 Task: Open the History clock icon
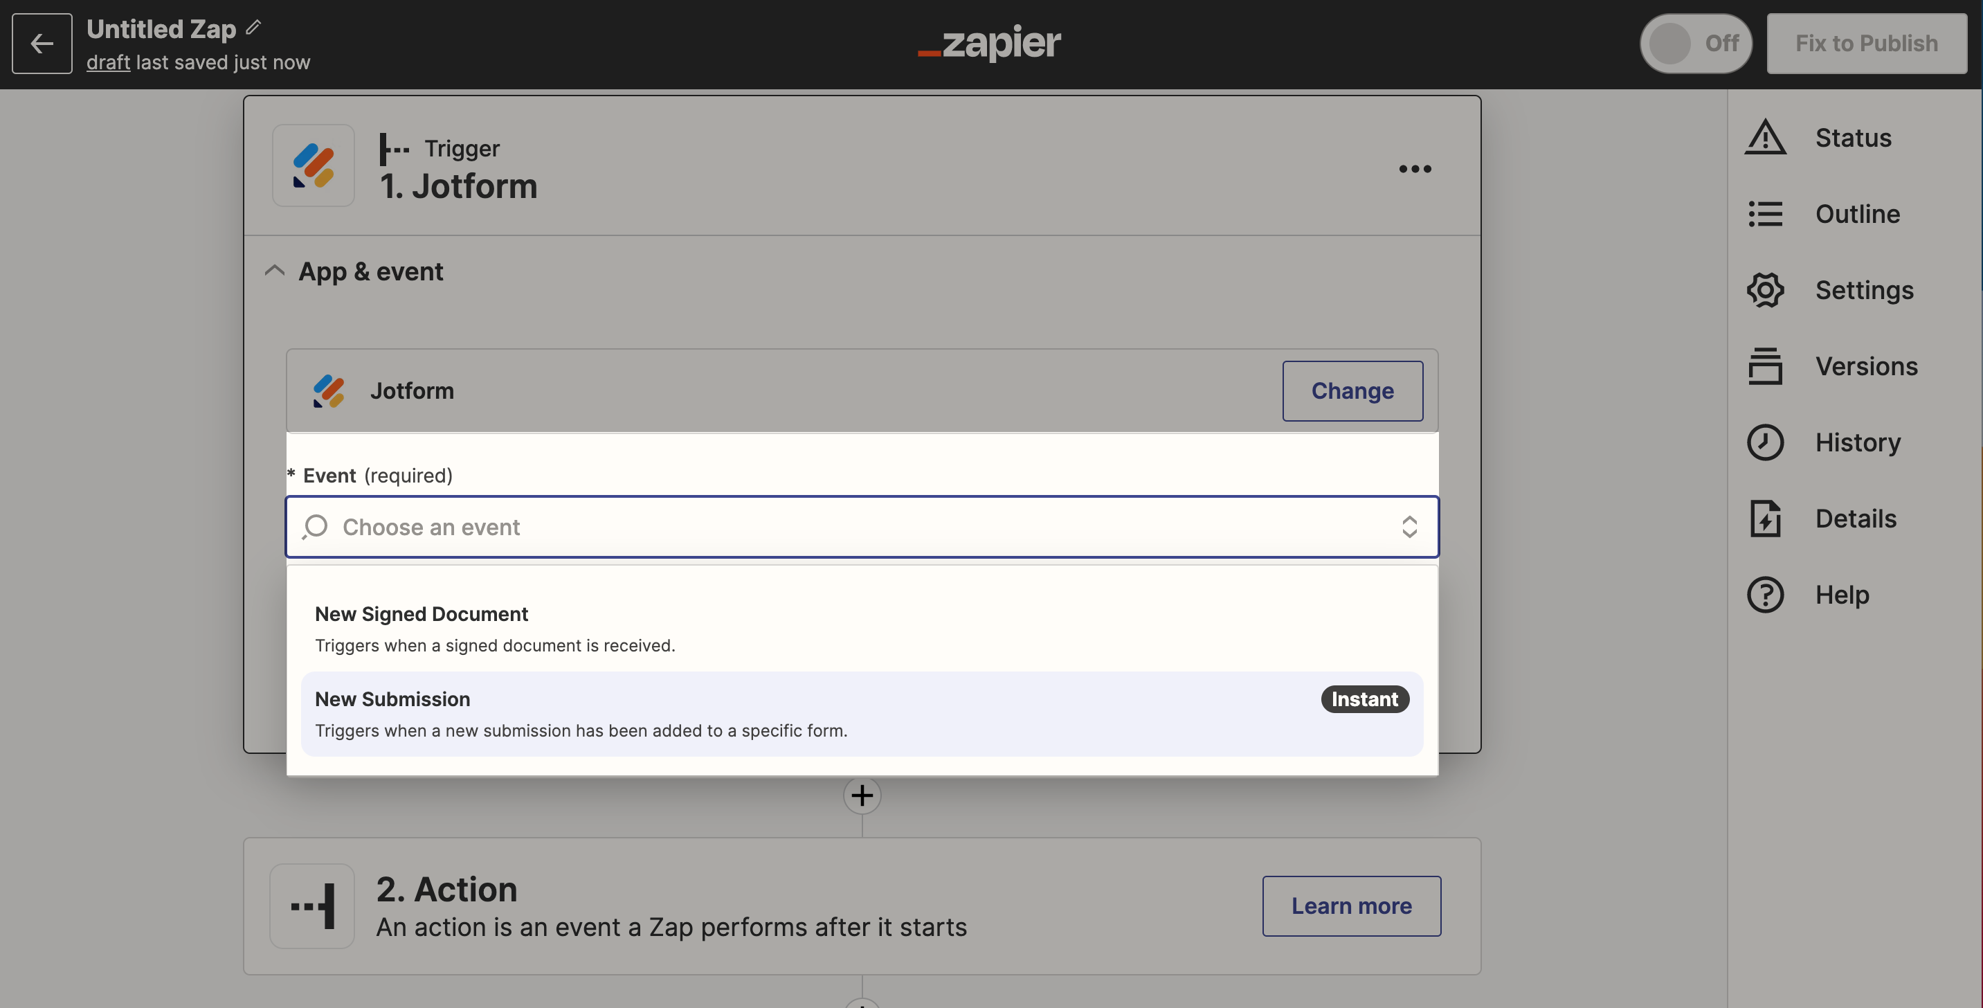1764,442
